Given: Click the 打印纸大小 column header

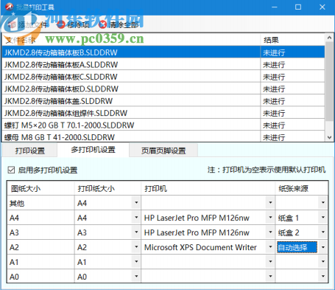Looking at the screenshot, I should pos(107,188).
